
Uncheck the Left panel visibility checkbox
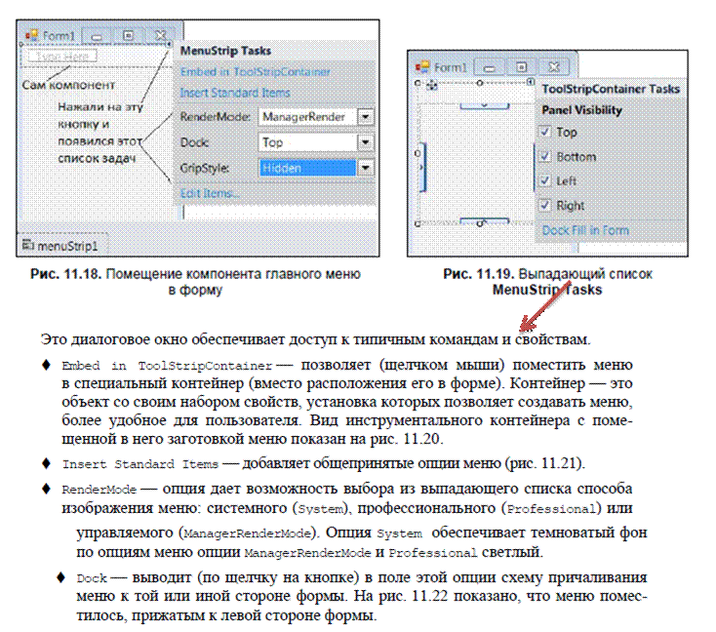[545, 180]
